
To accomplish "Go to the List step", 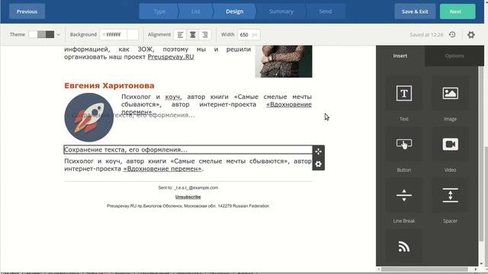I will (195, 11).
